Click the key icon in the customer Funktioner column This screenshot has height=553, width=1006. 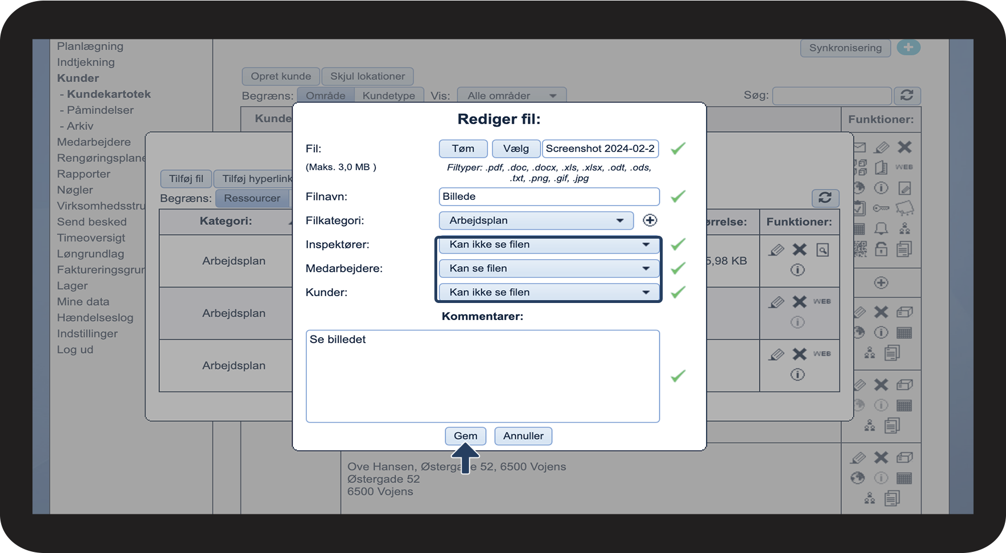pyautogui.click(x=881, y=208)
